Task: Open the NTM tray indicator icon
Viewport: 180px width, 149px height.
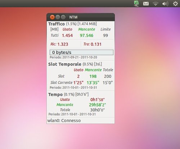Action: (136, 4)
